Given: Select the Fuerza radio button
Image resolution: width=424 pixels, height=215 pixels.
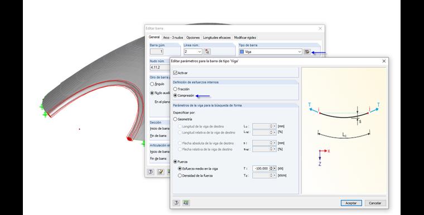Looking at the screenshot, I should click(175, 162).
